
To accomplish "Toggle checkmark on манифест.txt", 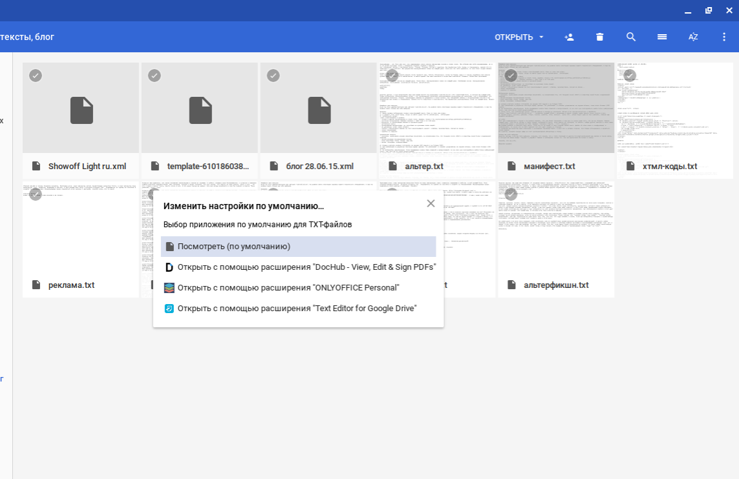I will coord(510,76).
